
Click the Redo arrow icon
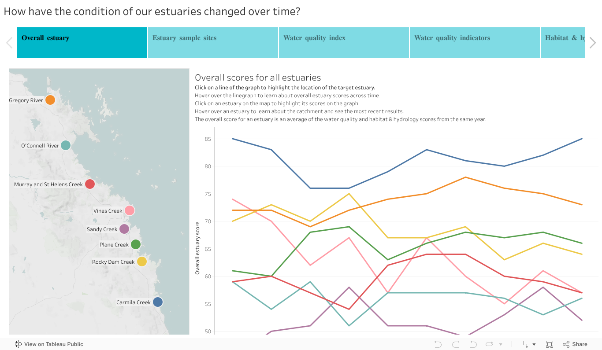click(455, 344)
